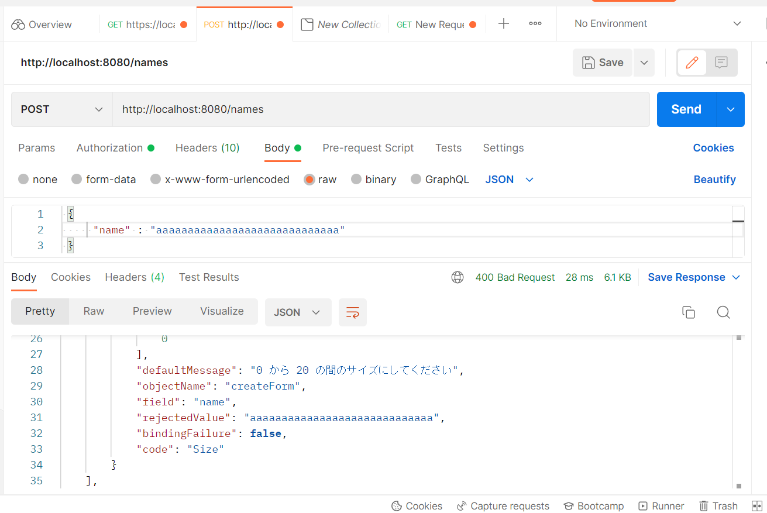The width and height of the screenshot is (767, 513).
Task: Click the network information globe icon
Action: (x=457, y=277)
